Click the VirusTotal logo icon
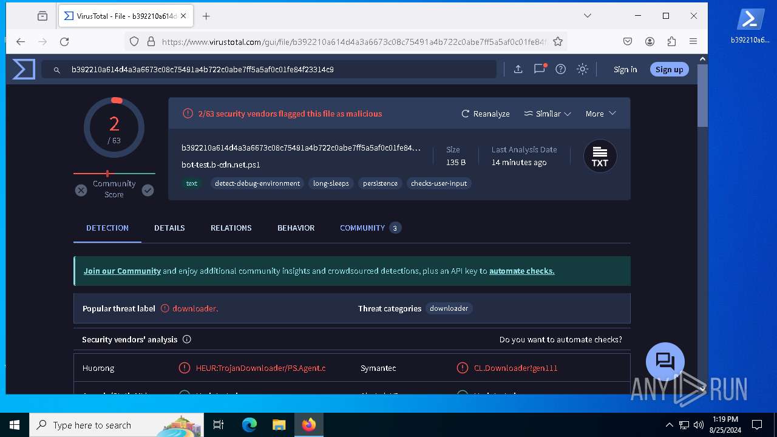 24,69
